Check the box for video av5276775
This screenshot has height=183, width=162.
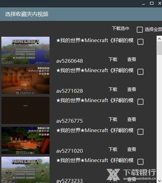click(140, 102)
